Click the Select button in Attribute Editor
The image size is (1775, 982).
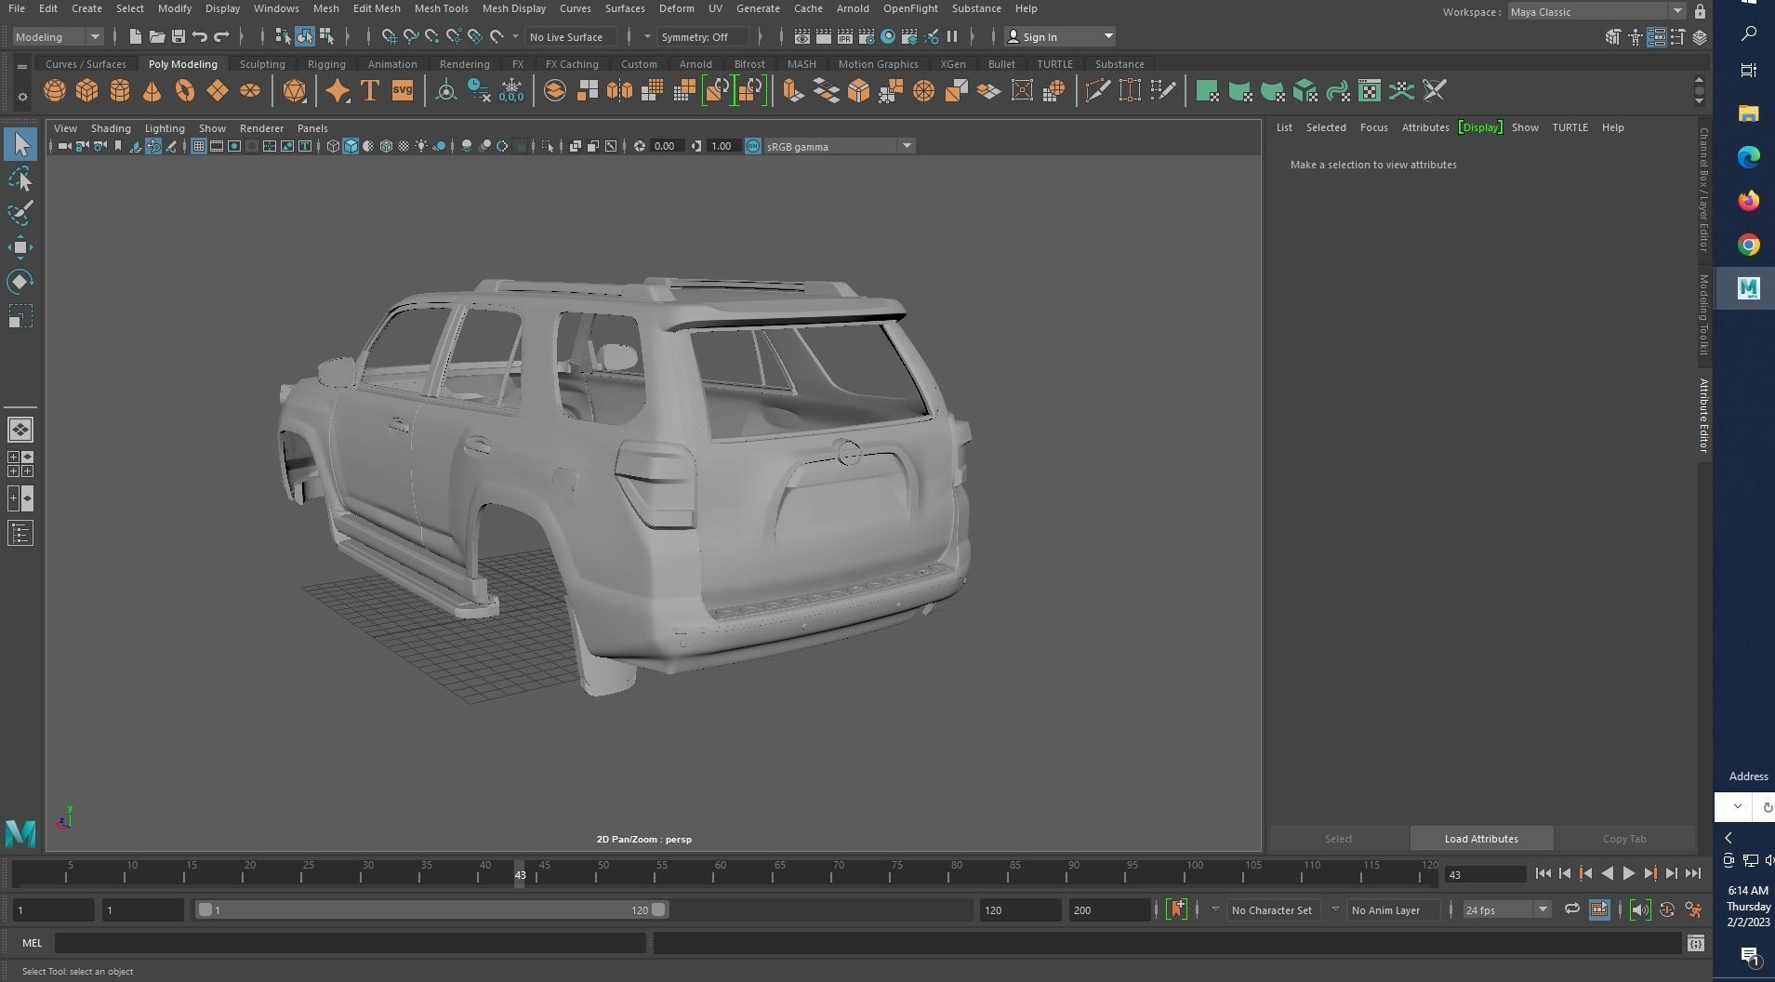(x=1338, y=839)
